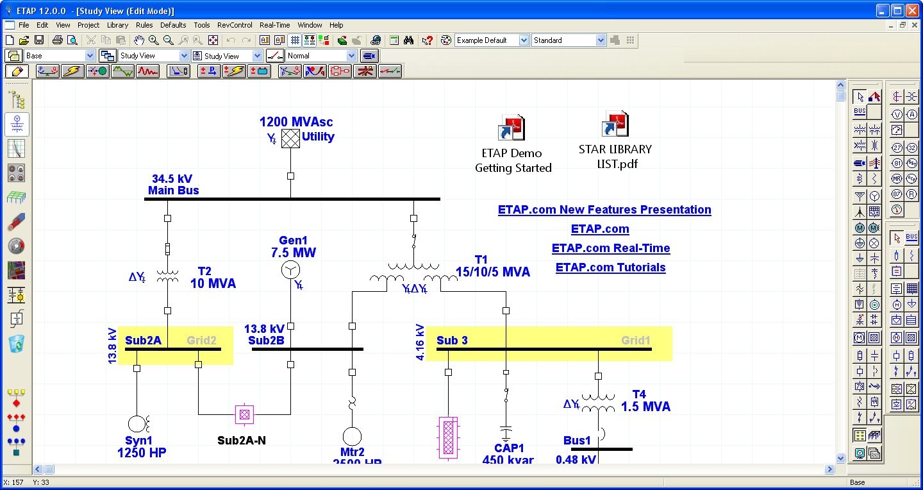
Task: Follow the ETAP.com link
Action: click(x=600, y=229)
